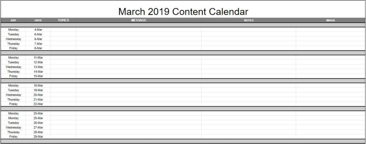Click the 18-Mar date cell
The image size is (366, 144).
(x=38, y=85)
